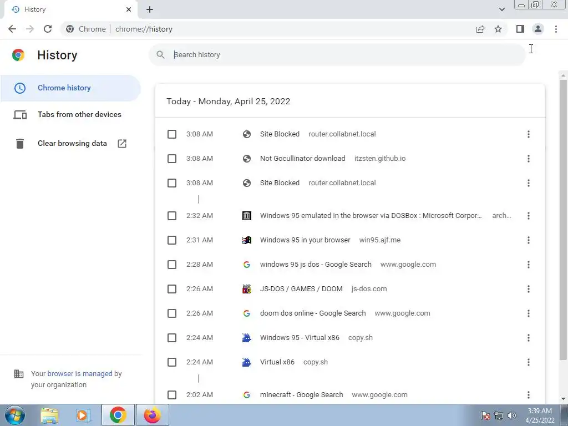Open more actions for JS-DOS DOOM entry
568x426 pixels.
pyautogui.click(x=529, y=289)
